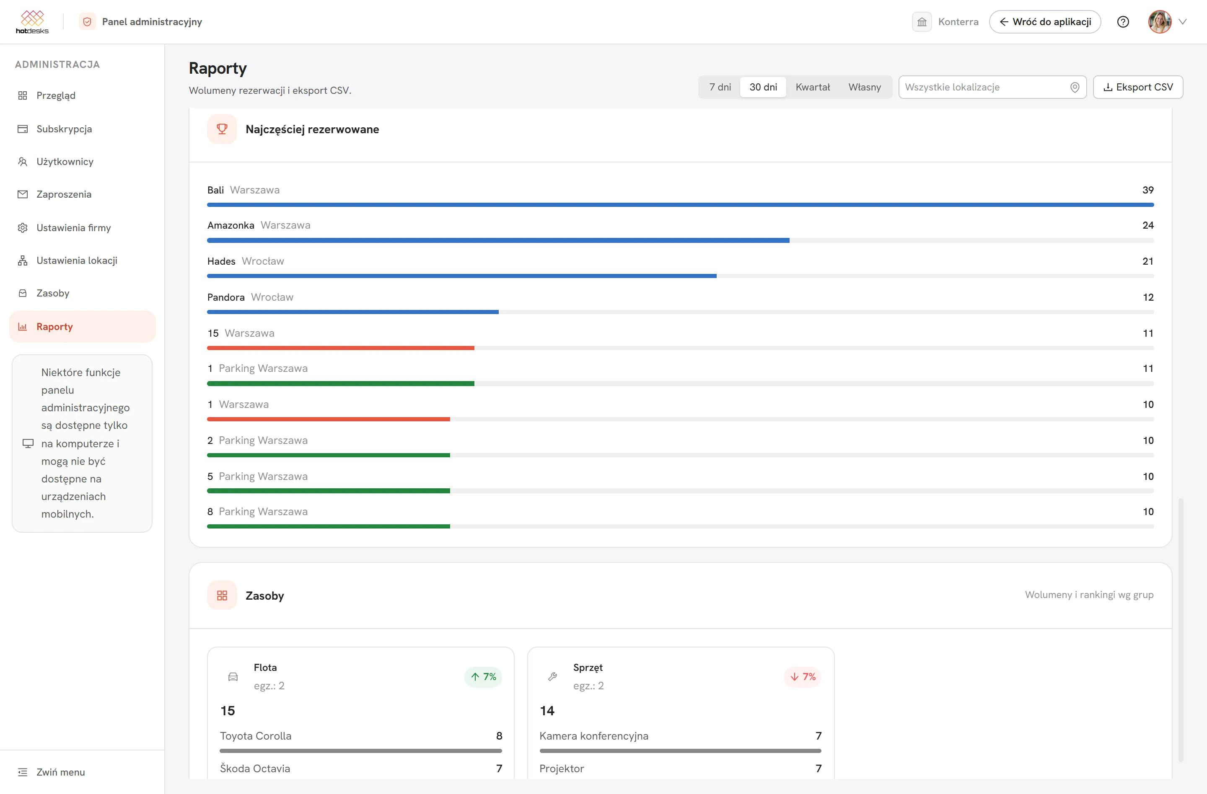
Task: Click the Eksport CSV button
Action: 1137,87
